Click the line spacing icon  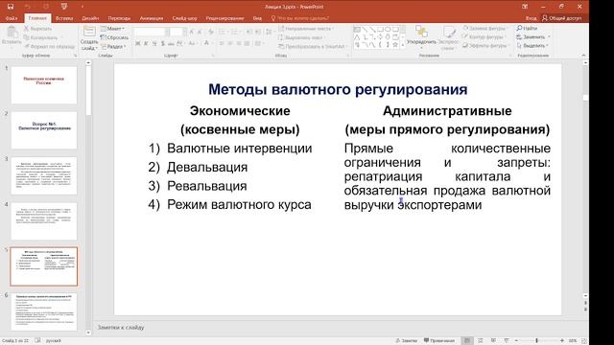tap(270, 32)
